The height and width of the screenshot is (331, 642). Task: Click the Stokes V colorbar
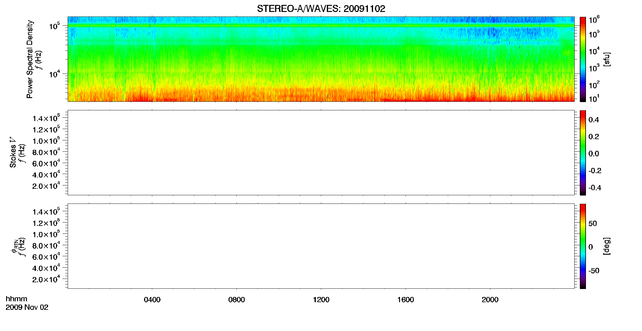click(583, 153)
